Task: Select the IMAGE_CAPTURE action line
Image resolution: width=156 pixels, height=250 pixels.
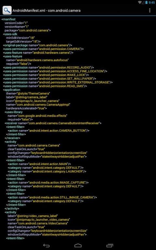Action: [48, 183]
